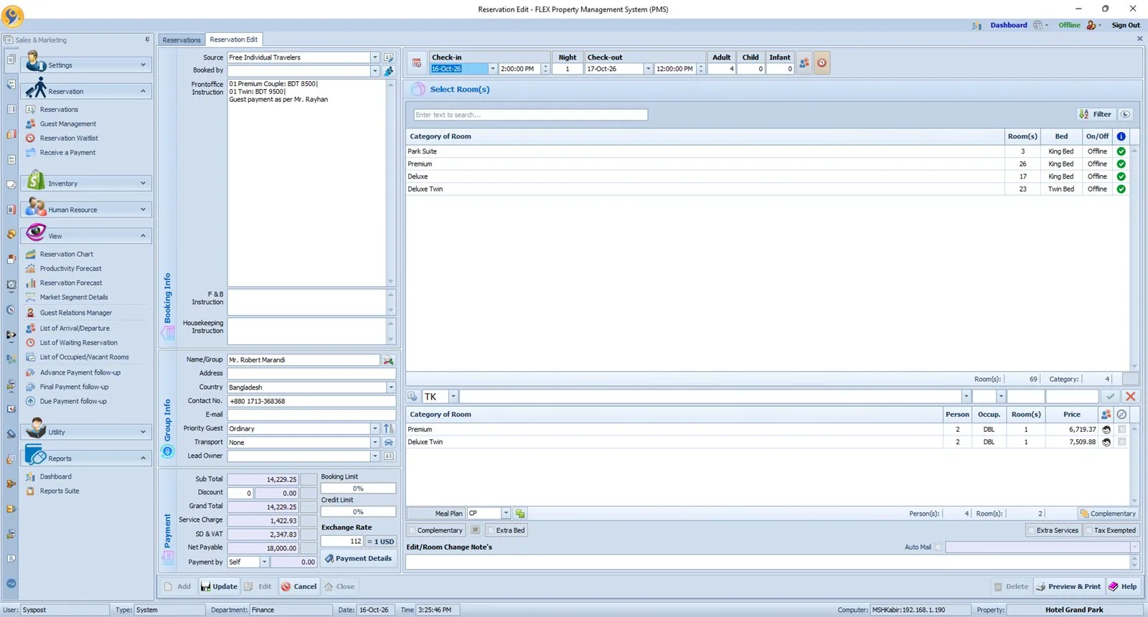Screen dimensions: 1148x617
Task: Open the Payment by dropdown
Action: tap(264, 562)
